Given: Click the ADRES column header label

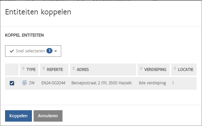Looking at the screenshot, I should (x=83, y=70).
